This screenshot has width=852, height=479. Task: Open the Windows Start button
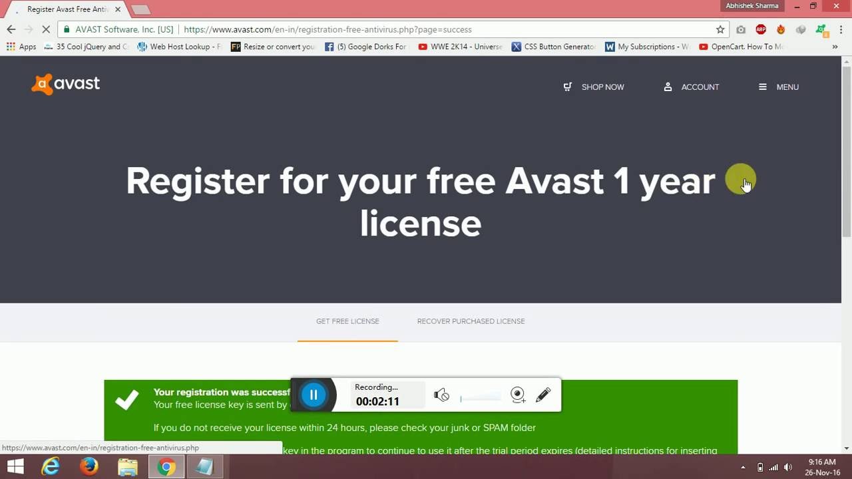click(14, 467)
